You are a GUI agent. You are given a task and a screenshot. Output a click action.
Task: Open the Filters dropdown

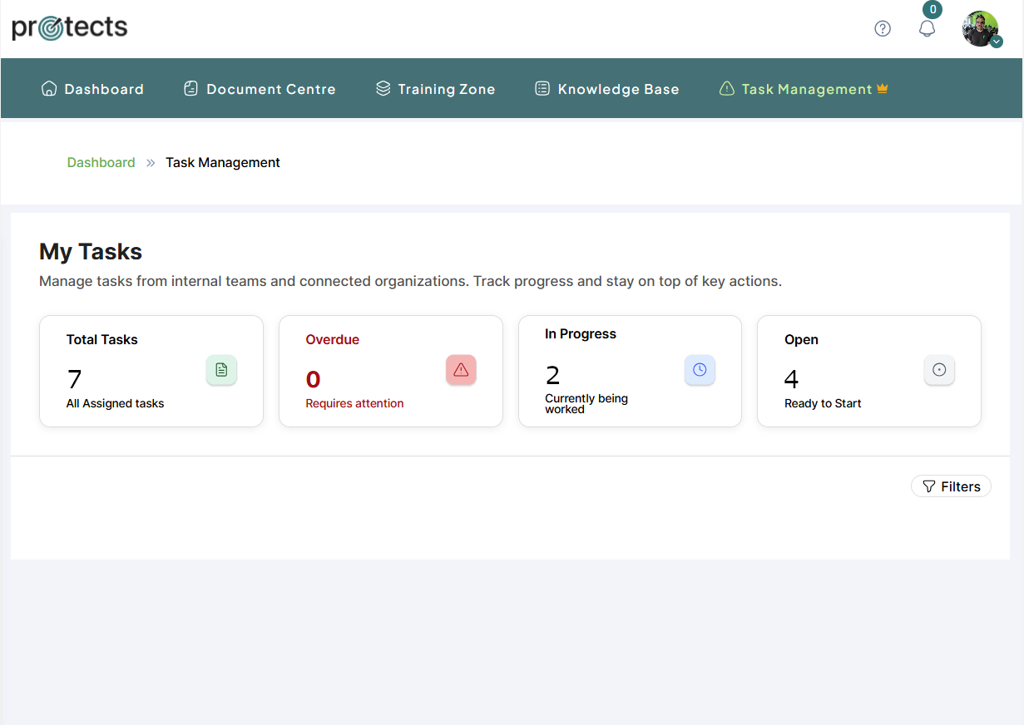tap(951, 486)
